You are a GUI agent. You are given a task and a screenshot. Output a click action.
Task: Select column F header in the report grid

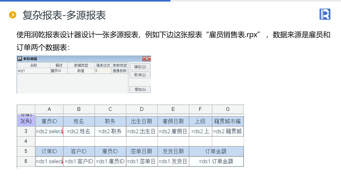pos(201,109)
